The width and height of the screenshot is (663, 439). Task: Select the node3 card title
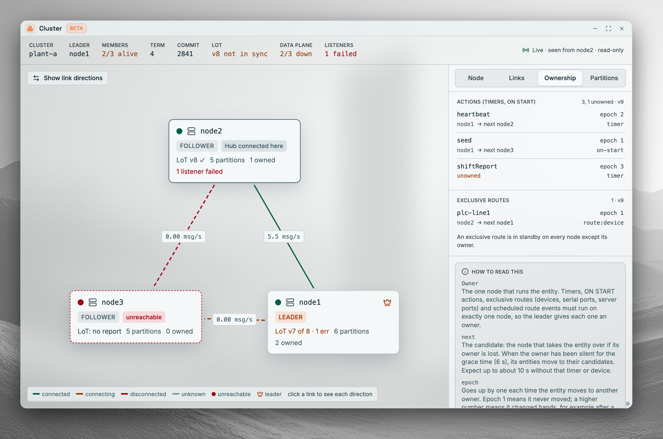(x=112, y=302)
